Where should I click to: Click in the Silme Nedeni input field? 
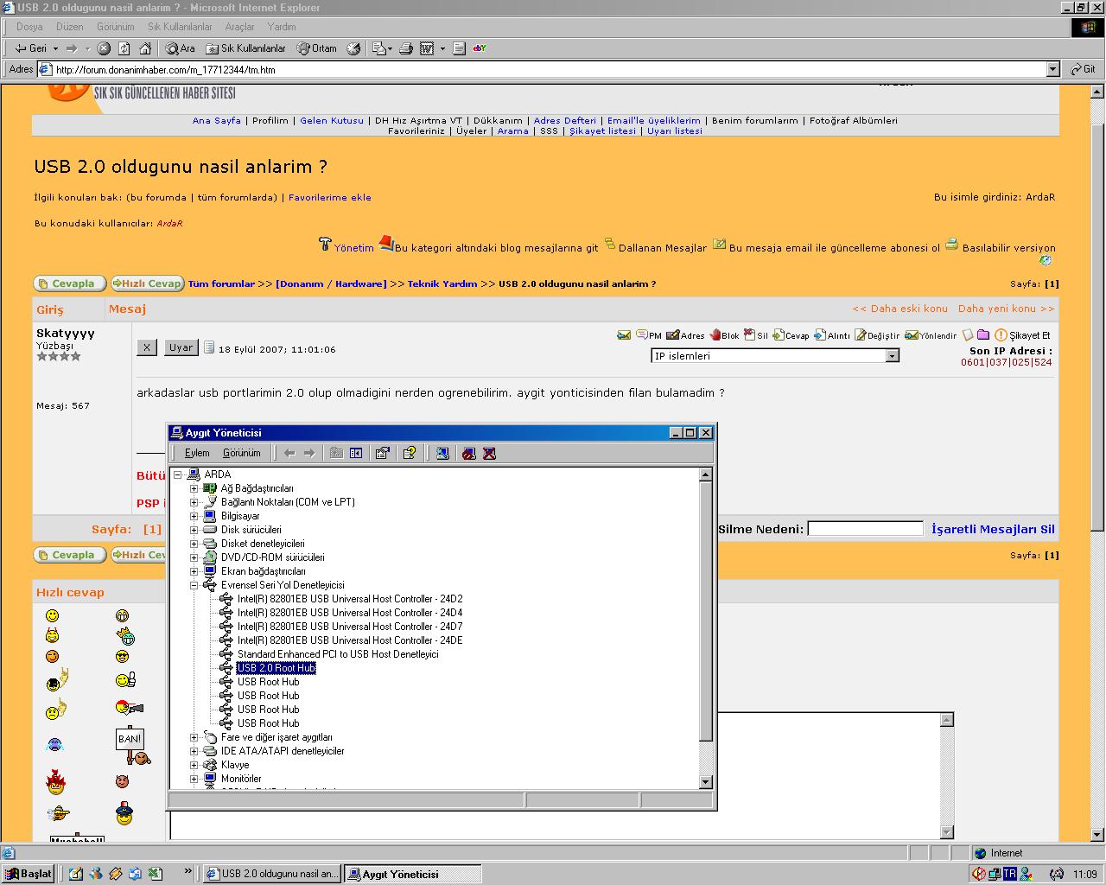click(866, 529)
